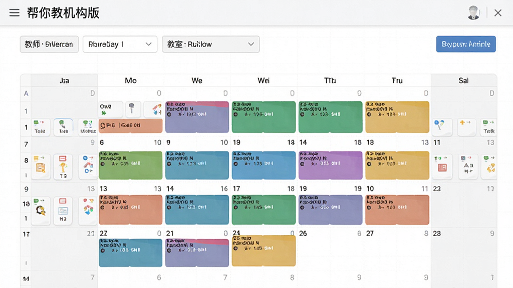Click the Jia day column header
This screenshot has height=288, width=513.
[64, 80]
